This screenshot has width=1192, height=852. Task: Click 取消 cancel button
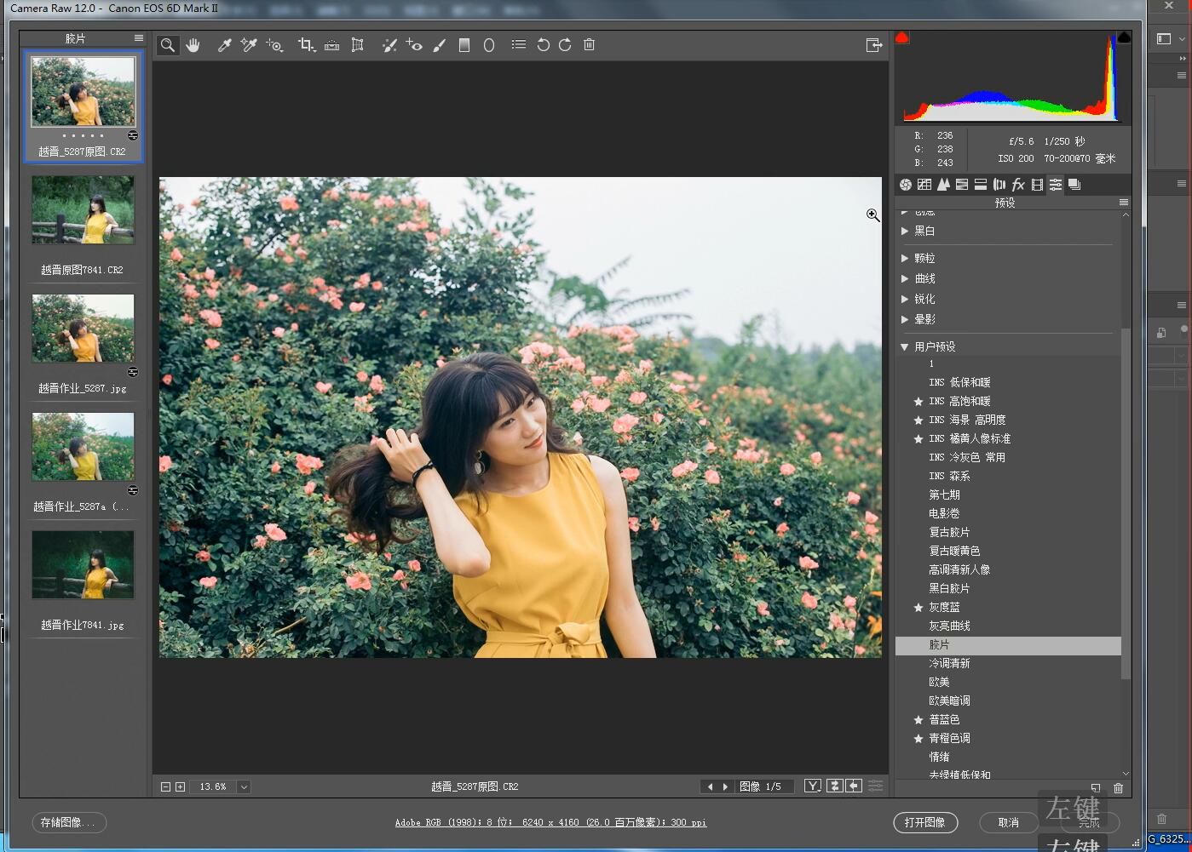pos(1008,822)
